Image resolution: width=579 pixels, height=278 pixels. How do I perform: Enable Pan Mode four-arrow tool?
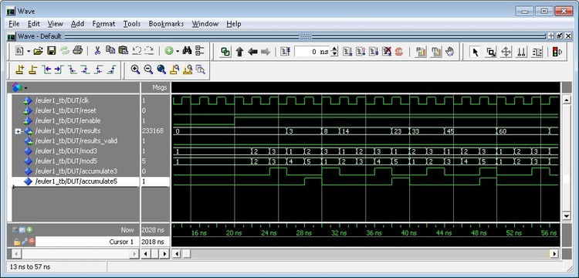coord(506,52)
